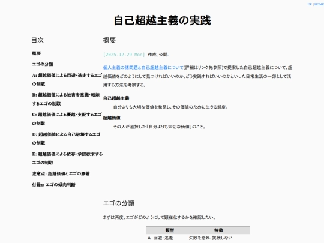324x243 pixels.
Task: Open contents entry 注意点: 超越価値とエゴの膠着
Action: [61, 173]
